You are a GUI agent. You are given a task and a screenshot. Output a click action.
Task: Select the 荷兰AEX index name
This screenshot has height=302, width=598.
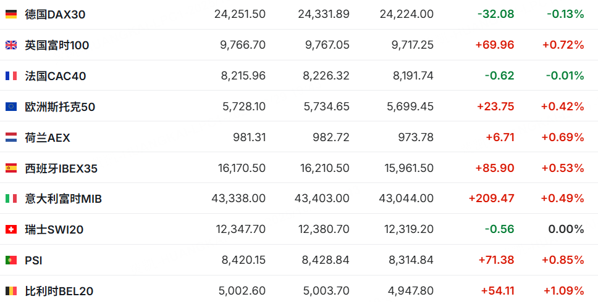48,137
